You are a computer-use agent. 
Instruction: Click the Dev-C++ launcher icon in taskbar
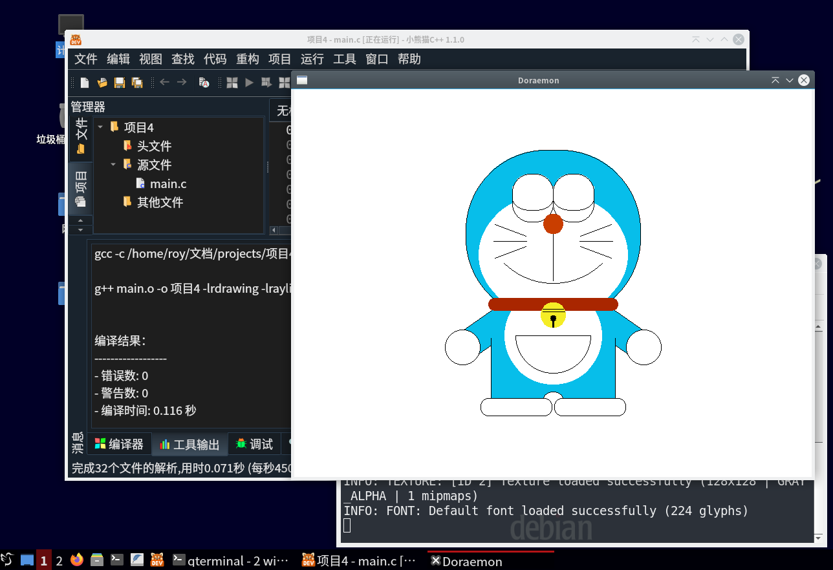[x=157, y=560]
